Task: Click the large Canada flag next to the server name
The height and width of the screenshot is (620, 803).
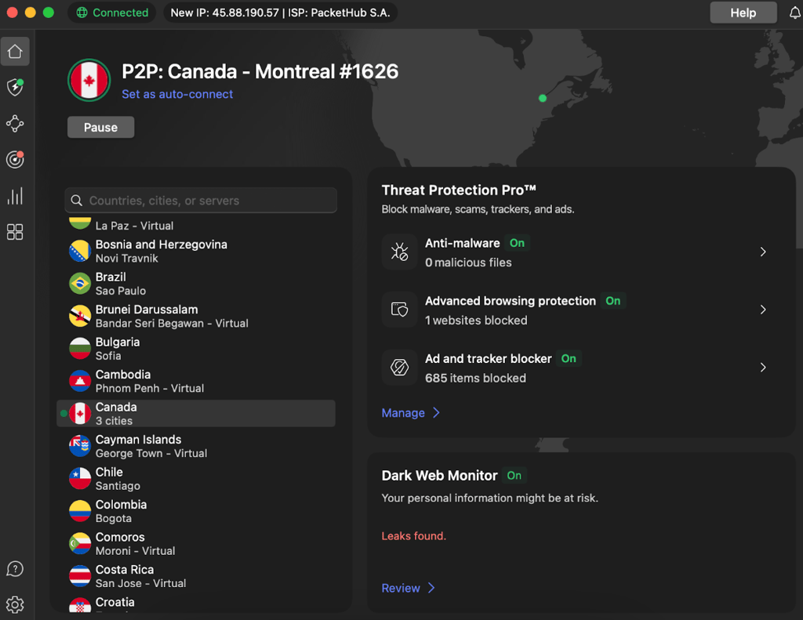Action: (x=89, y=81)
